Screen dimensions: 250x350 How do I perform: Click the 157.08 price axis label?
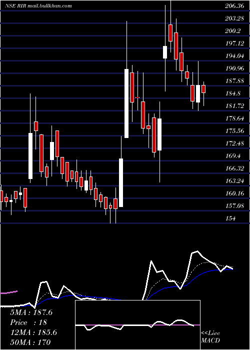coord(234,206)
